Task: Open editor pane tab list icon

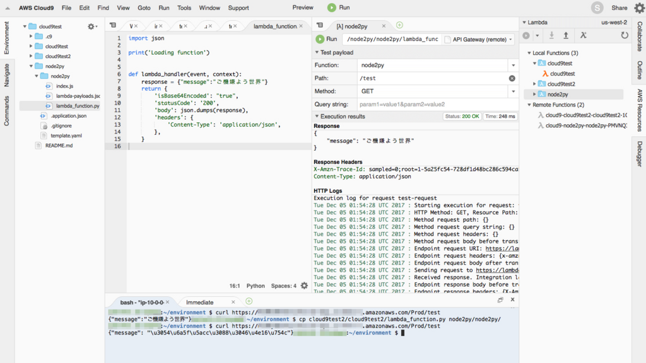Action: pos(113,25)
